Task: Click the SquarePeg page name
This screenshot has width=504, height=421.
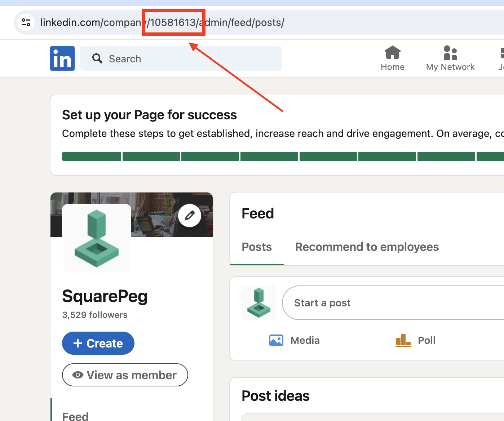Action: point(105,296)
